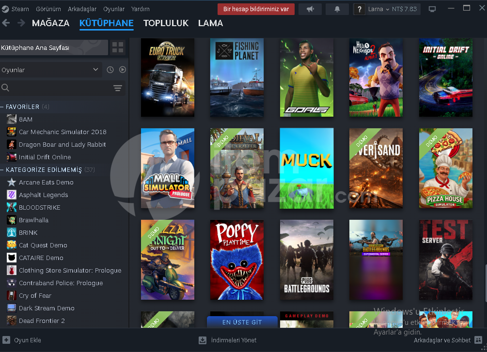Click the BRINK game icon
The image size is (487, 352).
[12, 232]
